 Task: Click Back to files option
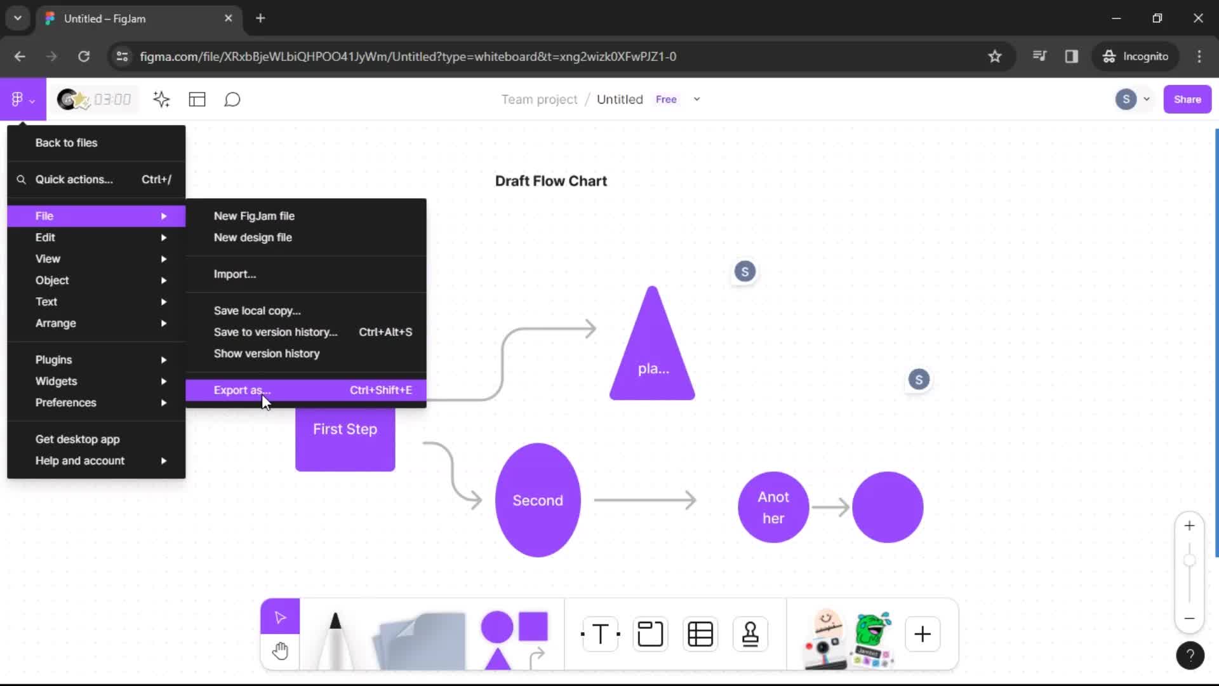click(67, 143)
